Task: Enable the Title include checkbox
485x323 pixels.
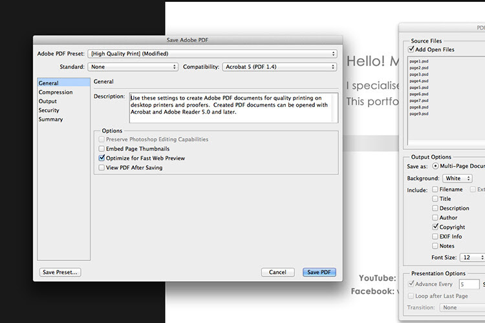Action: coord(435,199)
